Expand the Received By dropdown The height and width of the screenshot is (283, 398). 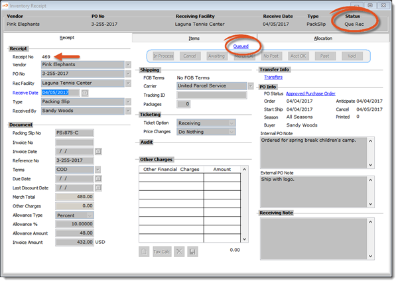click(x=129, y=111)
